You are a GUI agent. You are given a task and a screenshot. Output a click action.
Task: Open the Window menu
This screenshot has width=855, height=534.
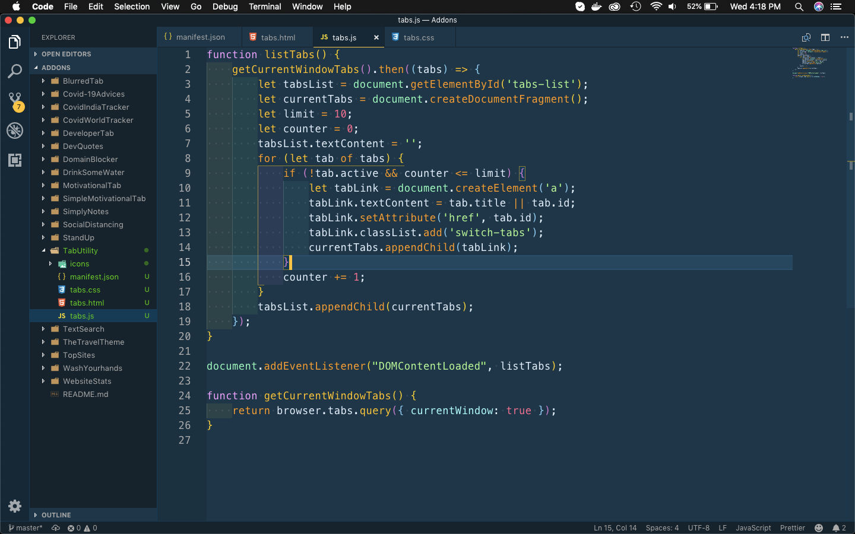(307, 7)
